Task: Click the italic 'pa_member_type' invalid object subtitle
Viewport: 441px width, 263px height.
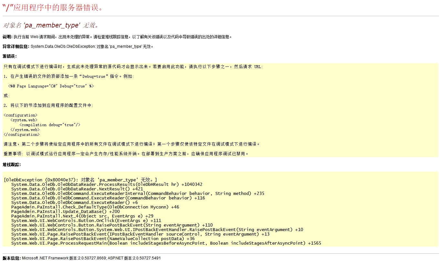Action: (x=51, y=25)
